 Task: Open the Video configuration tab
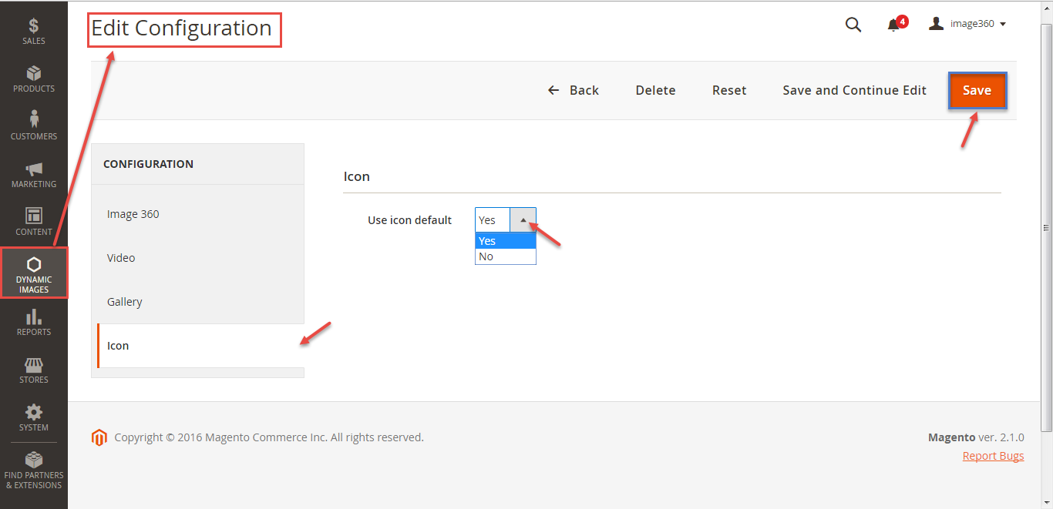(x=197, y=258)
